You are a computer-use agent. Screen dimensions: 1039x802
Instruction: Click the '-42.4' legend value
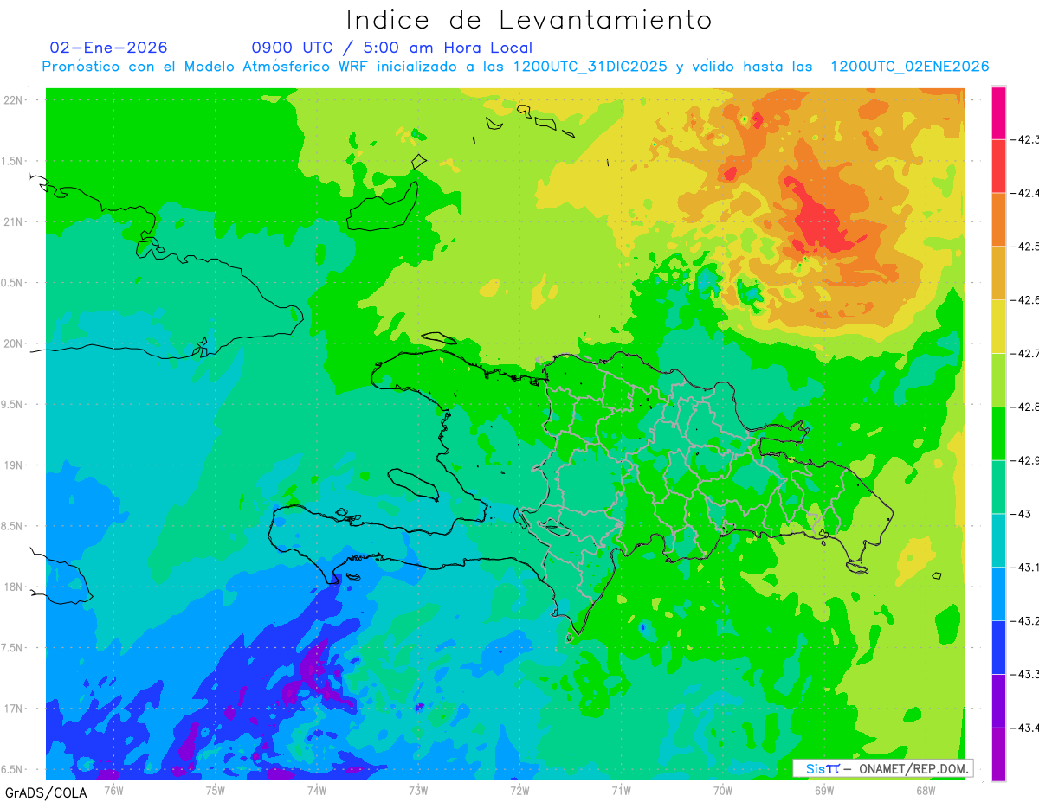(1026, 193)
